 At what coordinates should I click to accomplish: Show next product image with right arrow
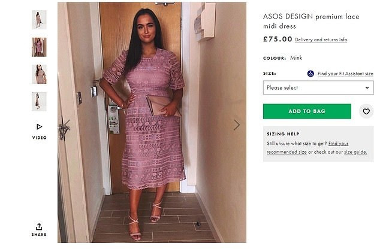point(237,124)
